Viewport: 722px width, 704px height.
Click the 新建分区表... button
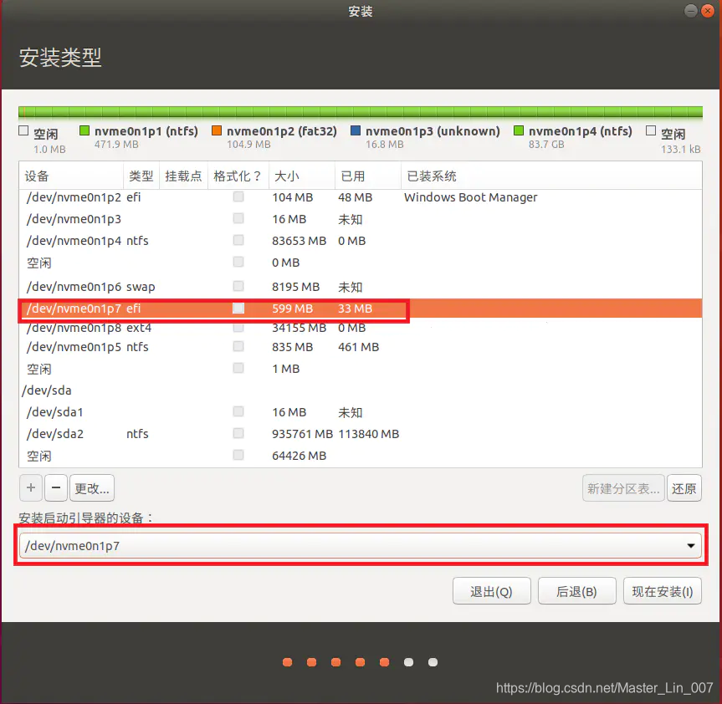(622, 487)
